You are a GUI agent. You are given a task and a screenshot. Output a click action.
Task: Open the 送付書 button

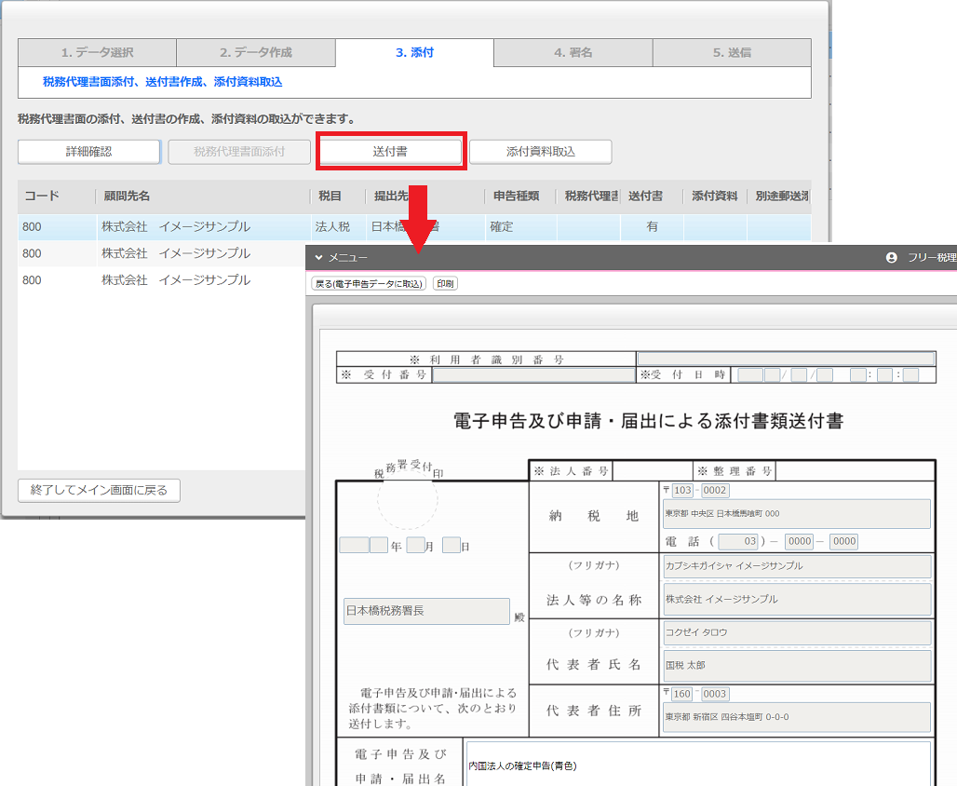pyautogui.click(x=391, y=152)
